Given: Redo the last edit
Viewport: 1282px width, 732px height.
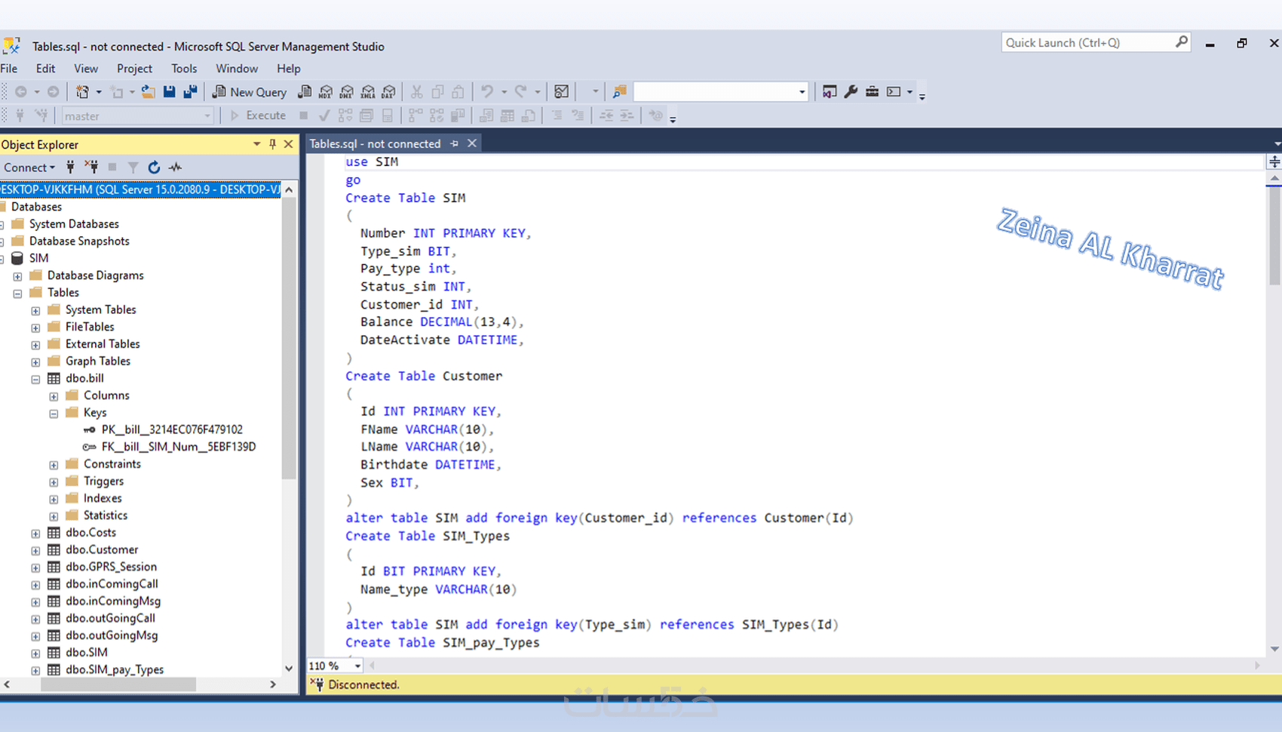Looking at the screenshot, I should click(x=522, y=91).
